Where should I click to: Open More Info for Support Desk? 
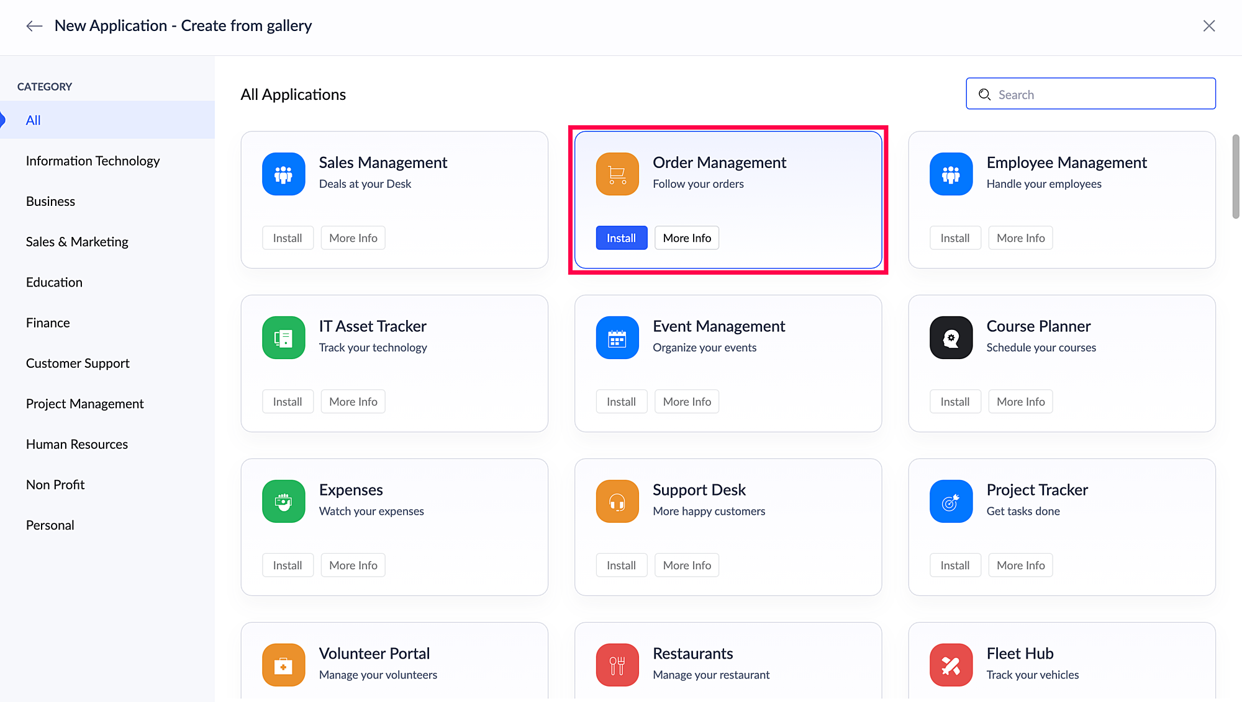tap(687, 566)
